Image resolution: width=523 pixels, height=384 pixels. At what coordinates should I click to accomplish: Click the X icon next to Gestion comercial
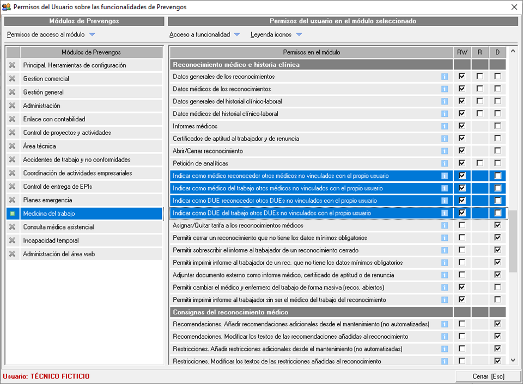click(13, 79)
